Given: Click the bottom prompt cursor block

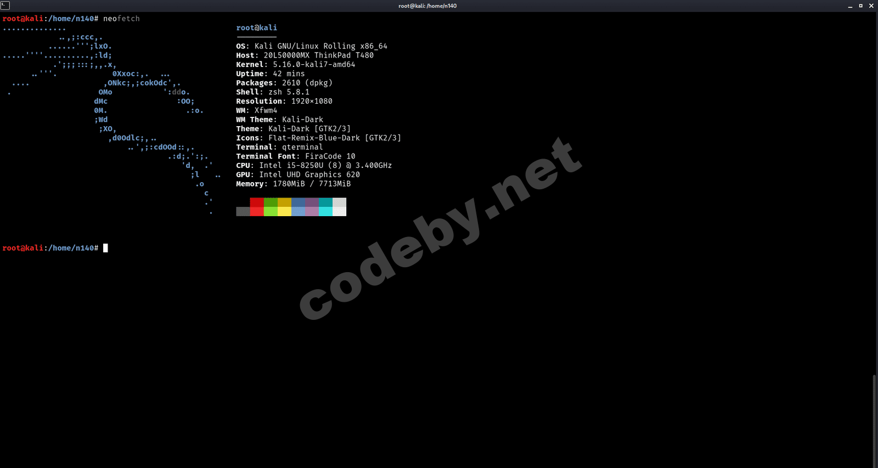Looking at the screenshot, I should coord(105,248).
